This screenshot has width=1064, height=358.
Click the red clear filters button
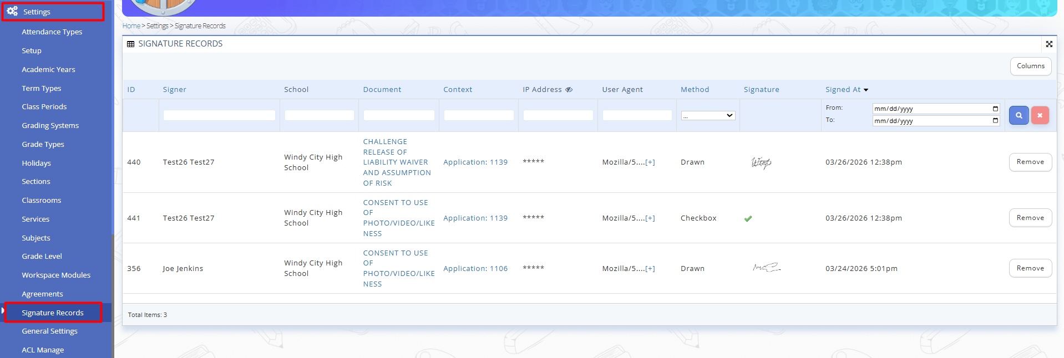pyautogui.click(x=1040, y=115)
